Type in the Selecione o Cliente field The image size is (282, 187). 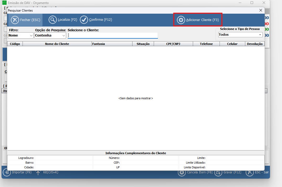(113, 35)
